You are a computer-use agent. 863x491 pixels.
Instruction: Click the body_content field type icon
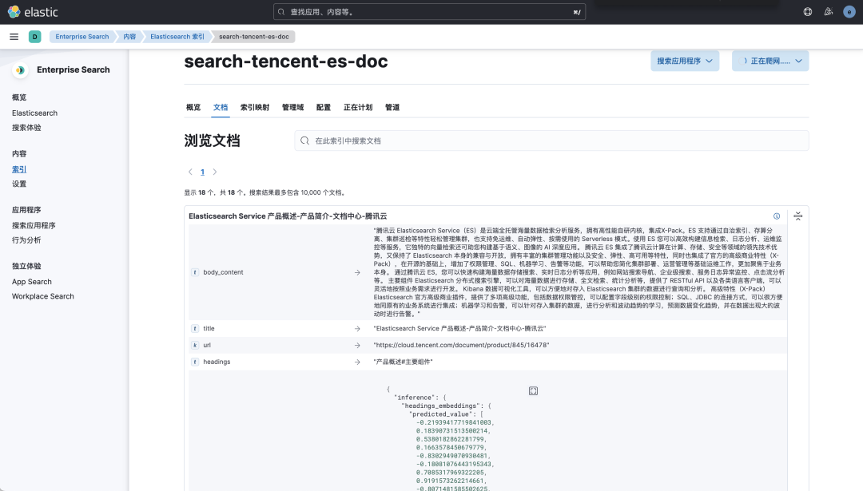[195, 272]
